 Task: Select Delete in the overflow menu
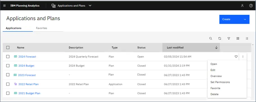pyautogui.click(x=215, y=94)
